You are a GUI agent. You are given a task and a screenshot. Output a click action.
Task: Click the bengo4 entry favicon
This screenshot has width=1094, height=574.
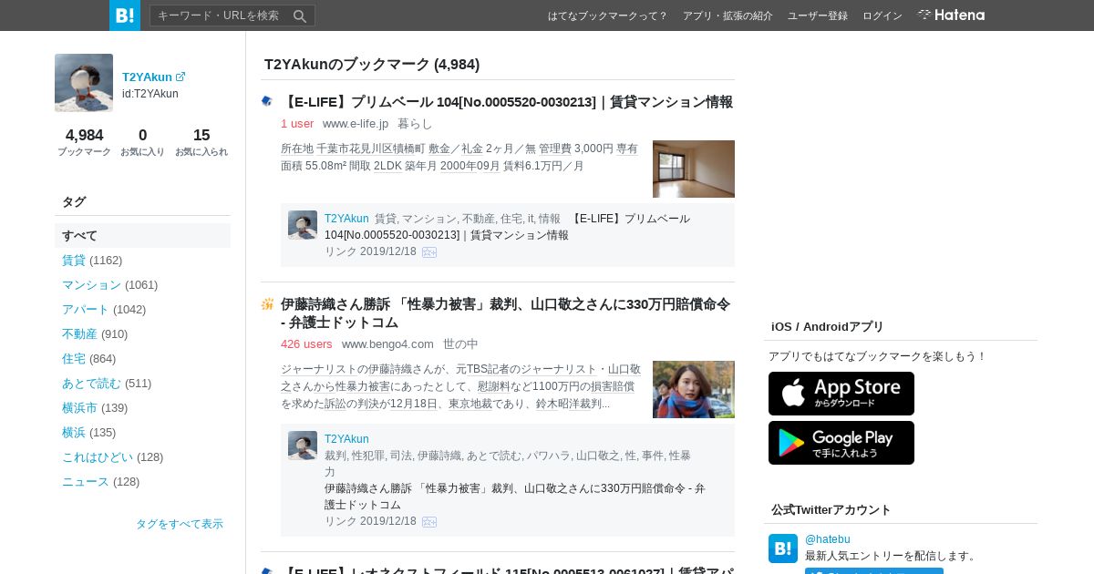click(x=267, y=303)
